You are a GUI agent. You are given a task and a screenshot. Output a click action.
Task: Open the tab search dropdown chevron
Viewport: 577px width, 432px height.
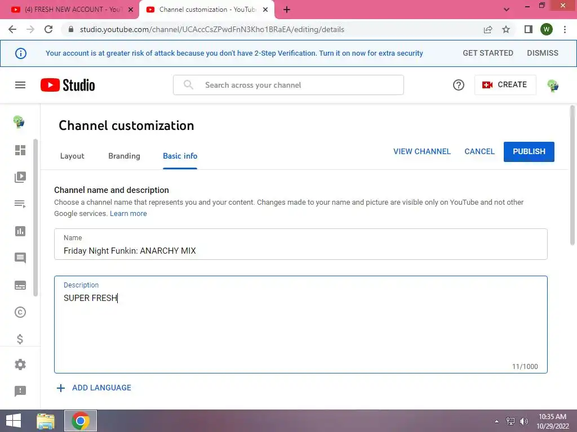[507, 10]
